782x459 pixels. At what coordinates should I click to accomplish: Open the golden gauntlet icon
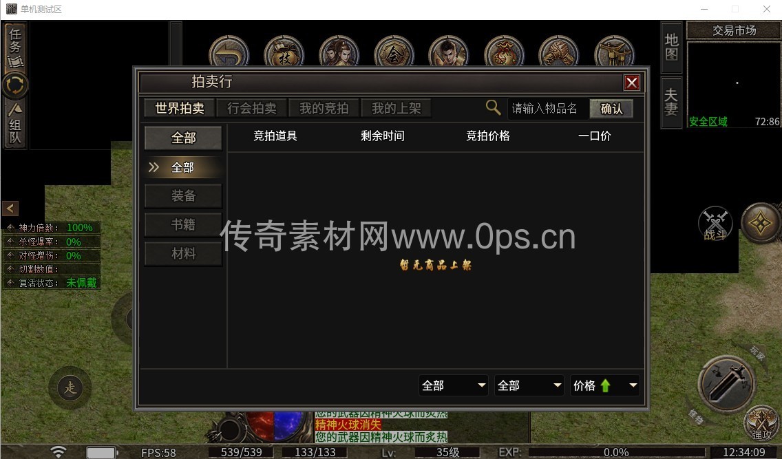(558, 52)
